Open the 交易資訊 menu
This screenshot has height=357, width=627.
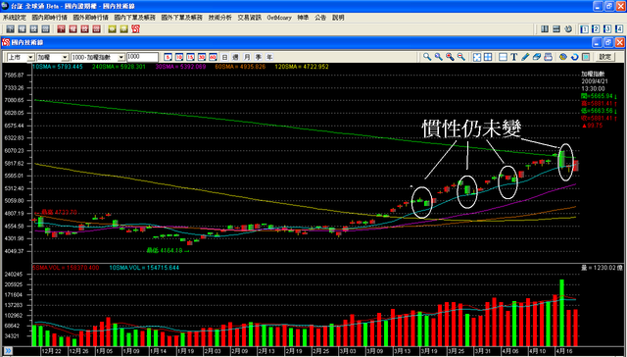coord(250,18)
